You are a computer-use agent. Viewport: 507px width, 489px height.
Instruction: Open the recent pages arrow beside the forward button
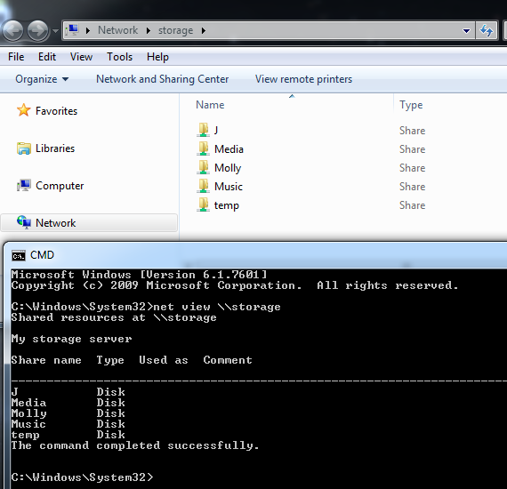[x=55, y=31]
